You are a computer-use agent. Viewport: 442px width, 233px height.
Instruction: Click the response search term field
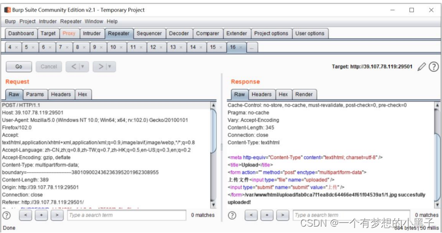tap(351, 215)
